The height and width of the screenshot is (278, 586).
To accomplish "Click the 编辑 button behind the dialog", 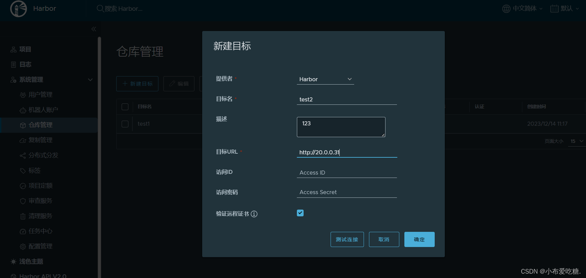I will pos(179,84).
